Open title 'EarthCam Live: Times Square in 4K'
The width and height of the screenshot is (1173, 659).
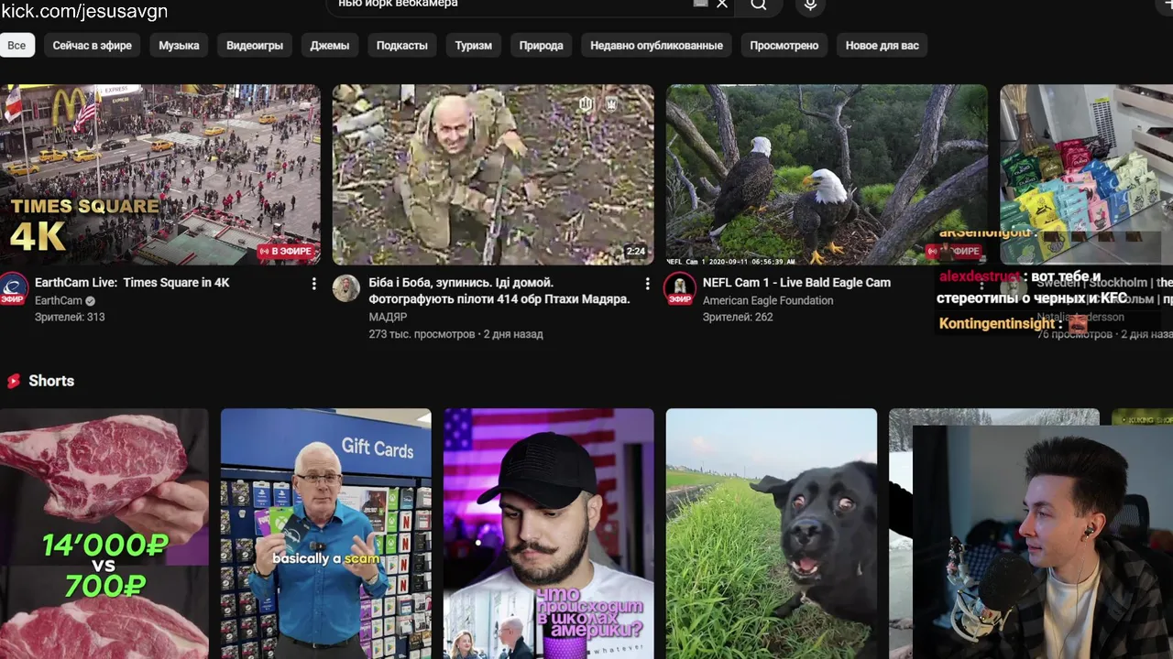pyautogui.click(x=132, y=283)
